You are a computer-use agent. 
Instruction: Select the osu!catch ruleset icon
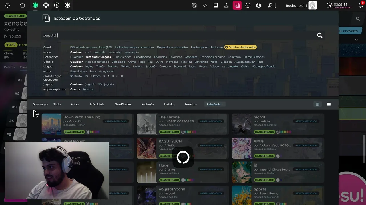57,5
